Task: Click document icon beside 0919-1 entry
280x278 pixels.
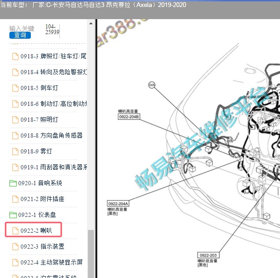Action: coord(15,167)
